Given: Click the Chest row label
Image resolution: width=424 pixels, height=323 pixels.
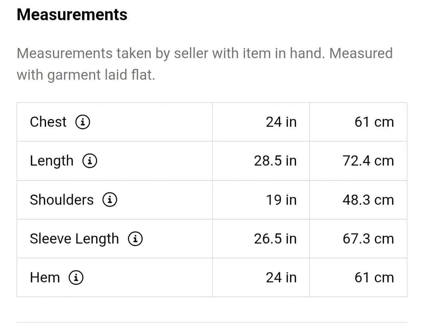Looking at the screenshot, I should click(x=48, y=122).
